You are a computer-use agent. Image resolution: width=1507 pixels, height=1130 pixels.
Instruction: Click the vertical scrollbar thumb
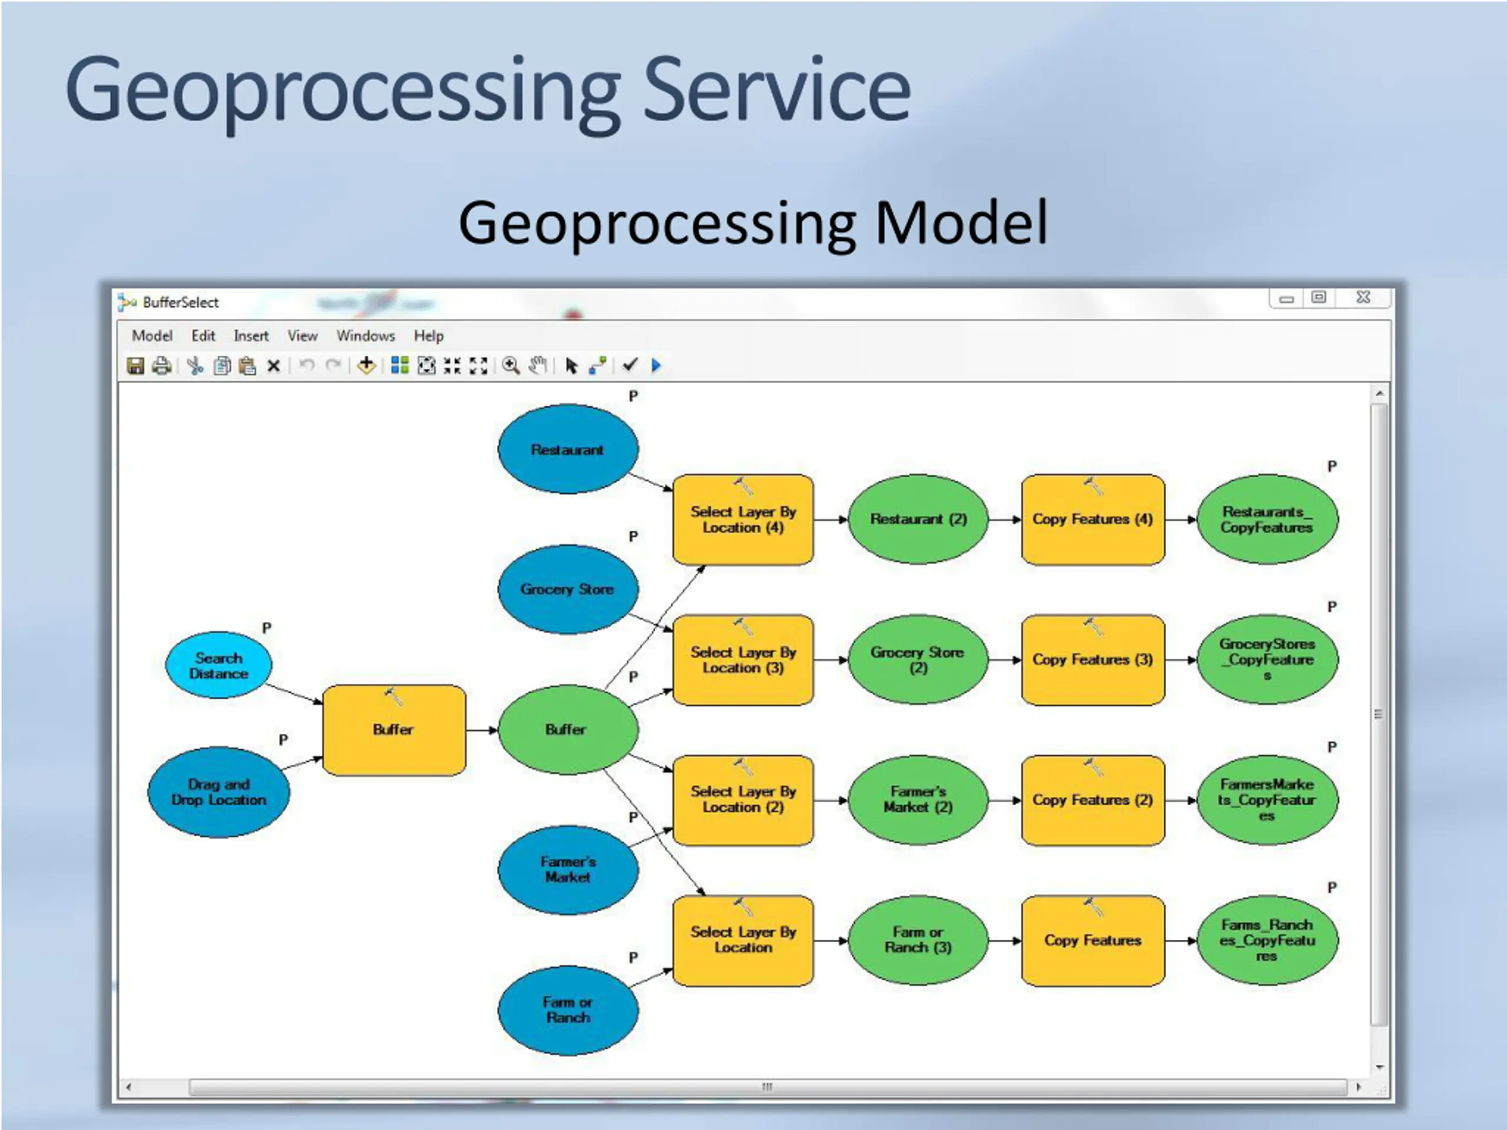tap(1379, 714)
